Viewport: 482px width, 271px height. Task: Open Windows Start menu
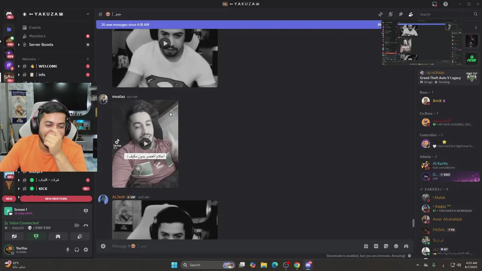(174, 265)
